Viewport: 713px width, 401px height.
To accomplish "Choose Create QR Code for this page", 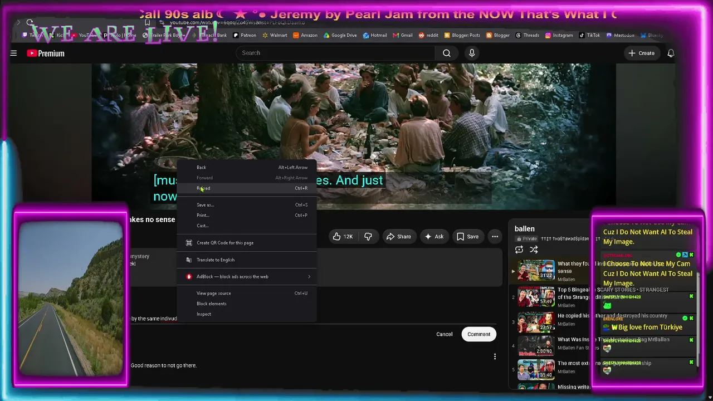I will pos(246,243).
